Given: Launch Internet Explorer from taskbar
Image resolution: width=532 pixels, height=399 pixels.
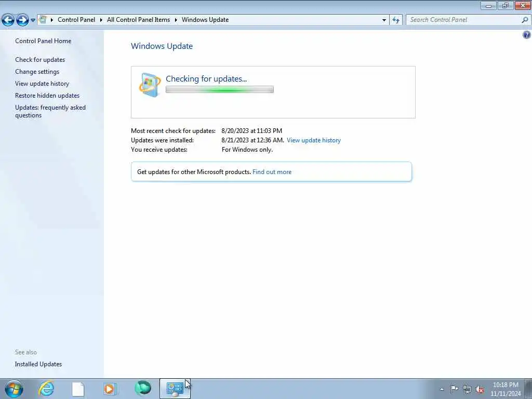Looking at the screenshot, I should tap(46, 389).
